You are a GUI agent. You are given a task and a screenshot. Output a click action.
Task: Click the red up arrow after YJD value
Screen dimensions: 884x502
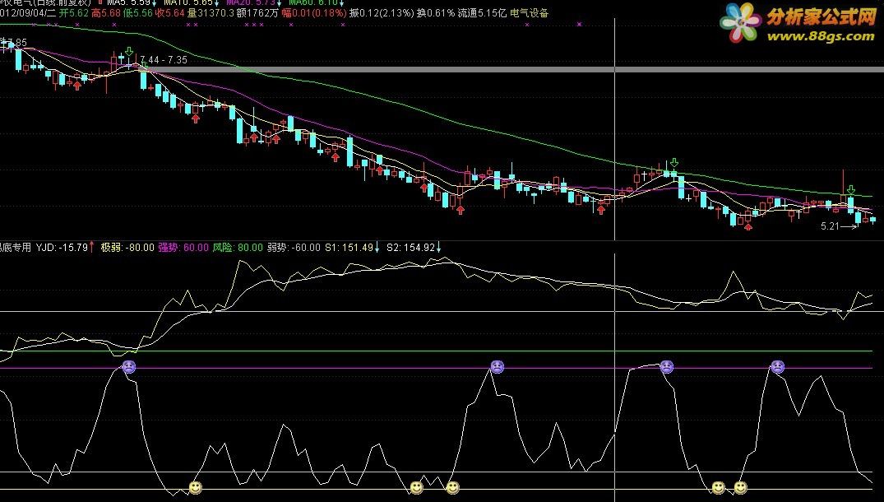click(x=92, y=247)
